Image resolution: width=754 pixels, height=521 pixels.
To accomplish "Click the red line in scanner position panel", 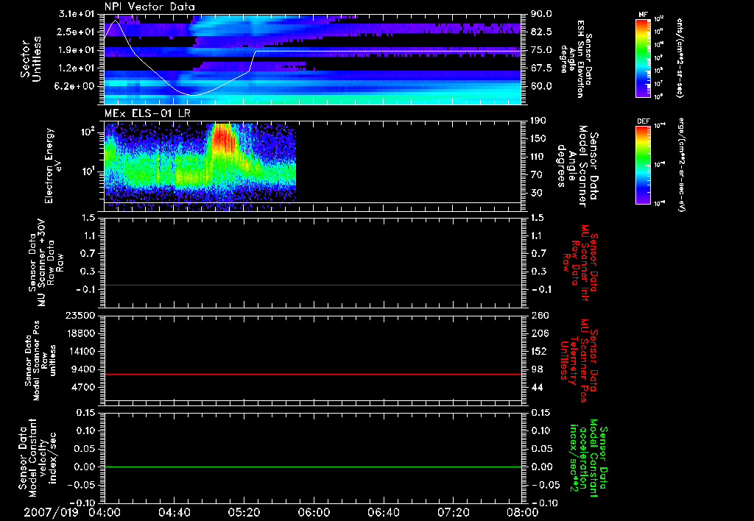I will click(312, 374).
